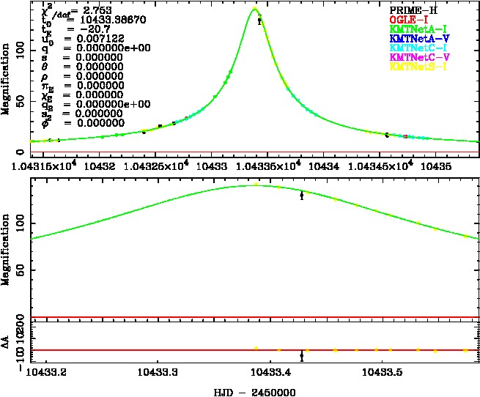Click the black data point in residual panel
Viewport: 480px width, 397px height.
[302, 356]
